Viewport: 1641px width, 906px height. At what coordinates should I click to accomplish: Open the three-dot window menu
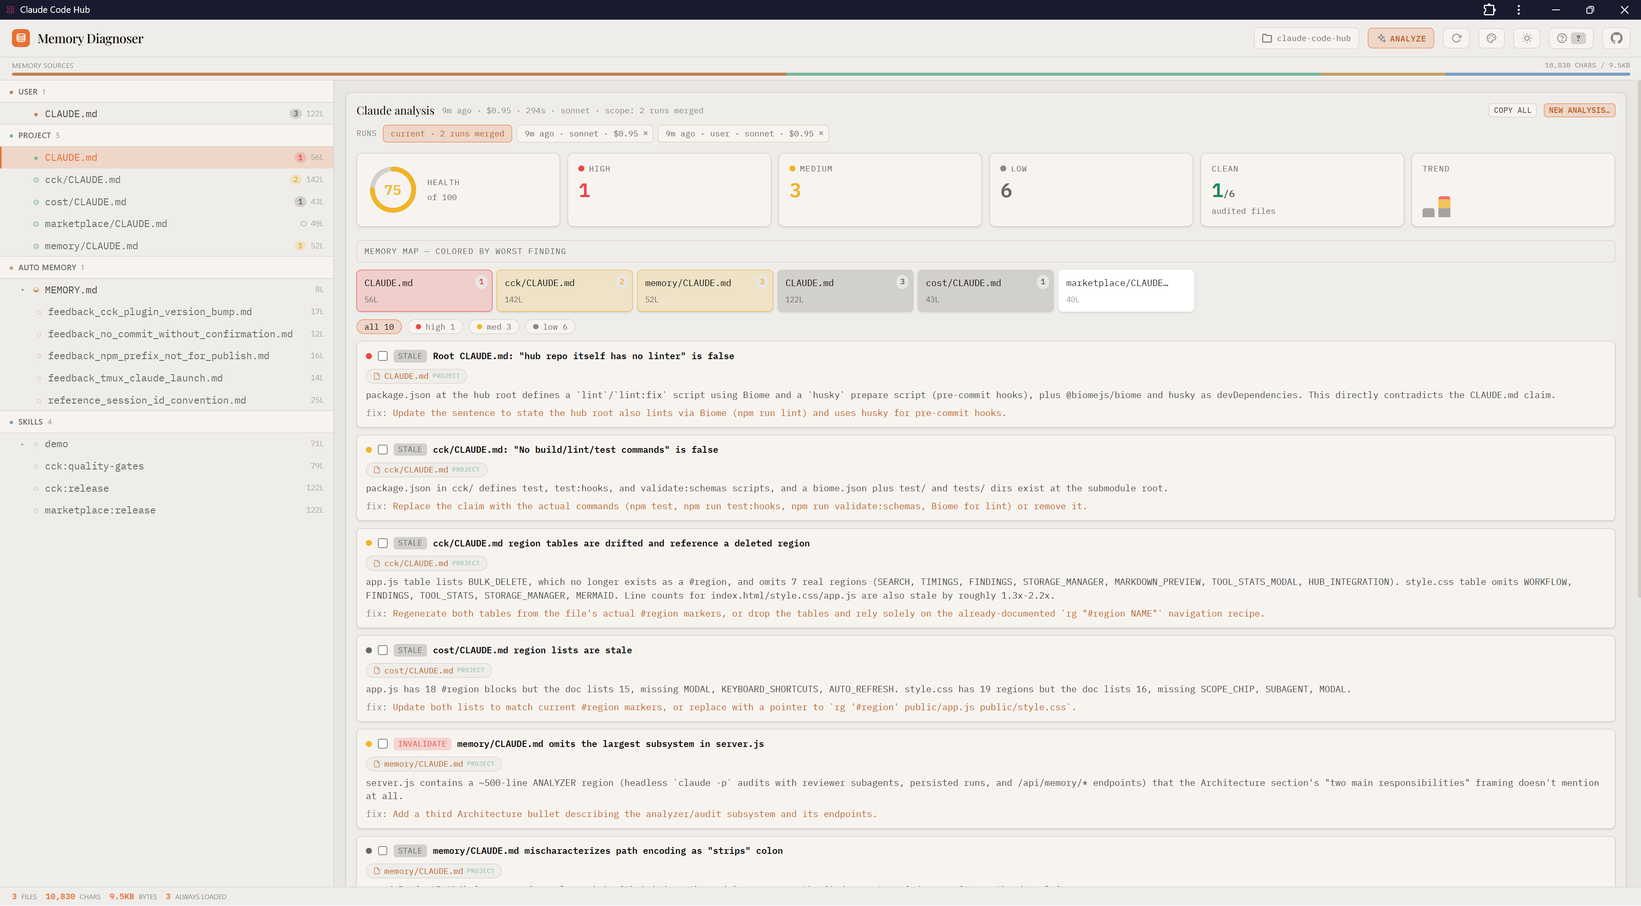[1519, 9]
